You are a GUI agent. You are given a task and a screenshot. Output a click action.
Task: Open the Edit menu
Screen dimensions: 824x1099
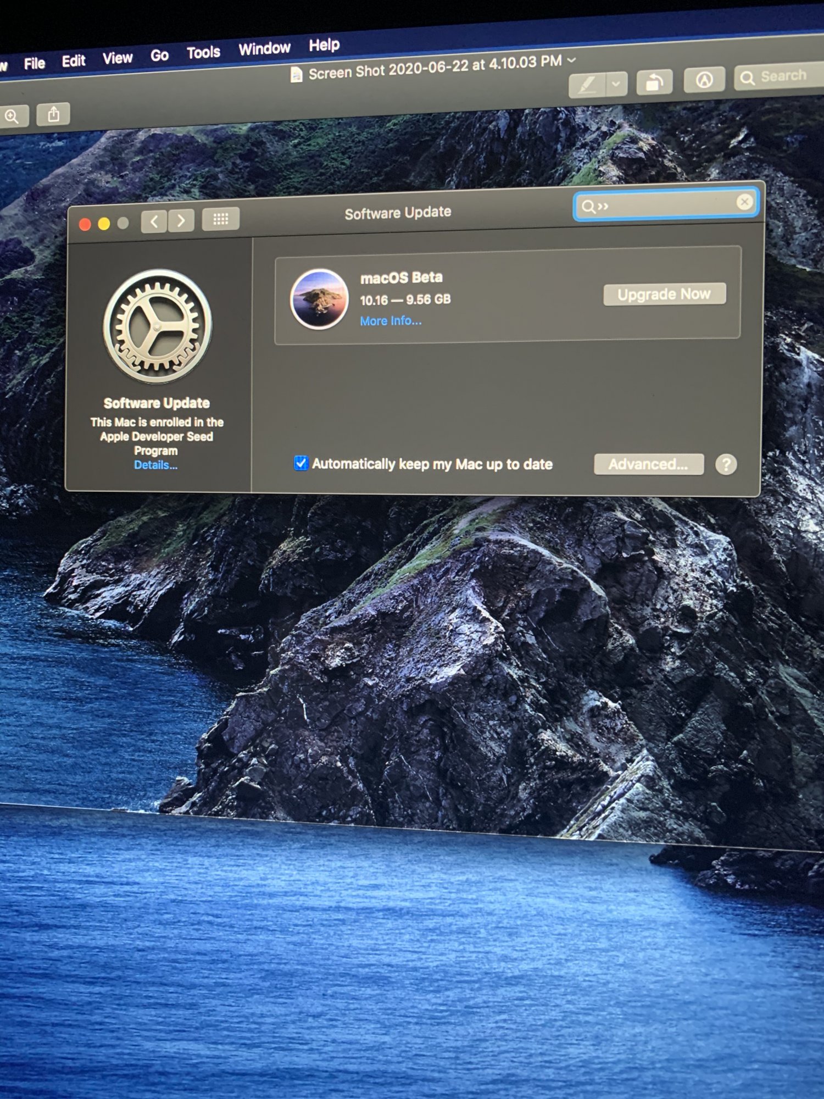click(x=74, y=61)
